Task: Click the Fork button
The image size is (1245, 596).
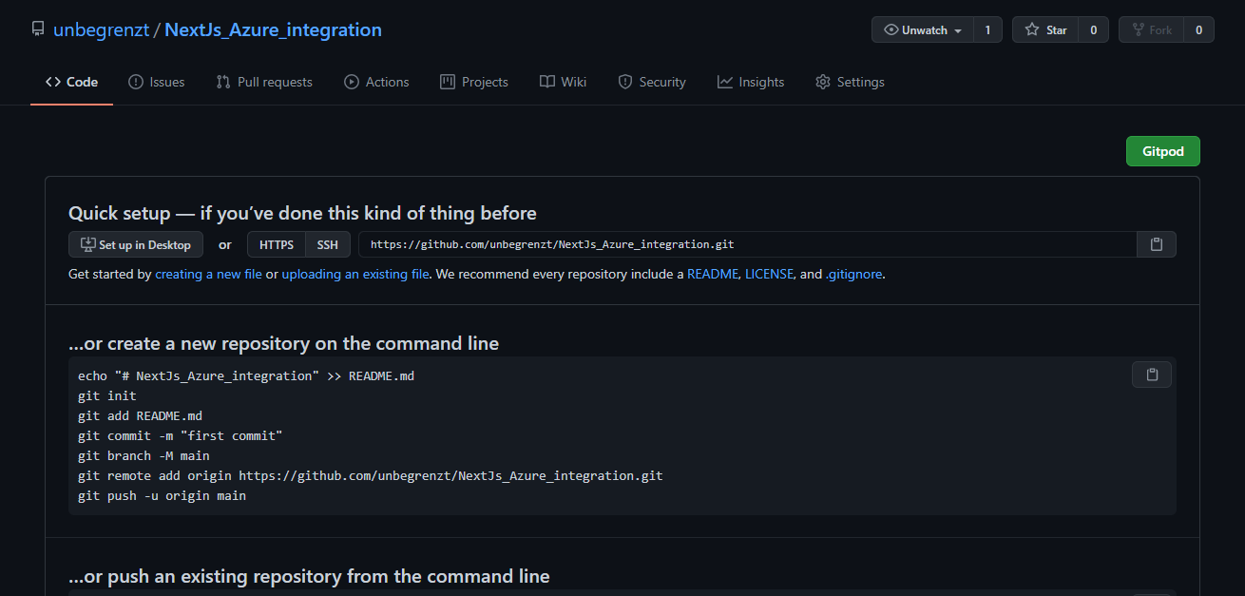Action: pyautogui.click(x=1152, y=30)
